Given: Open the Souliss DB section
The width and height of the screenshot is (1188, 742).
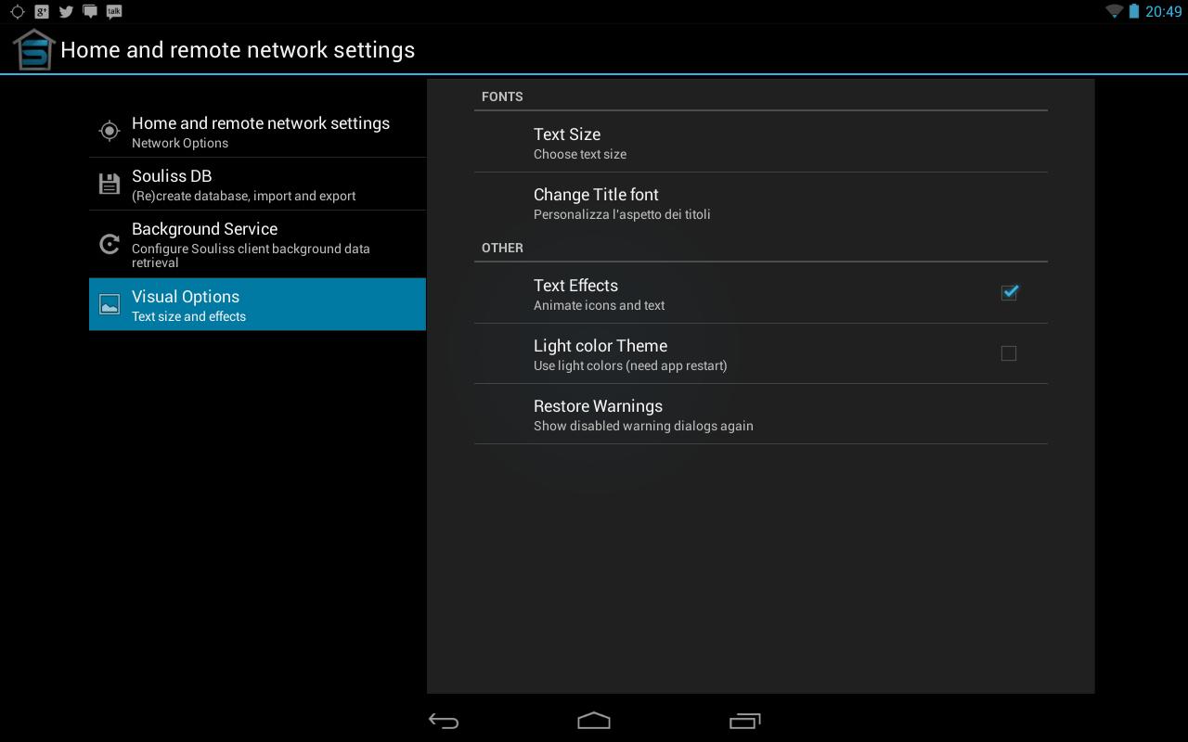Looking at the screenshot, I should coord(257,184).
